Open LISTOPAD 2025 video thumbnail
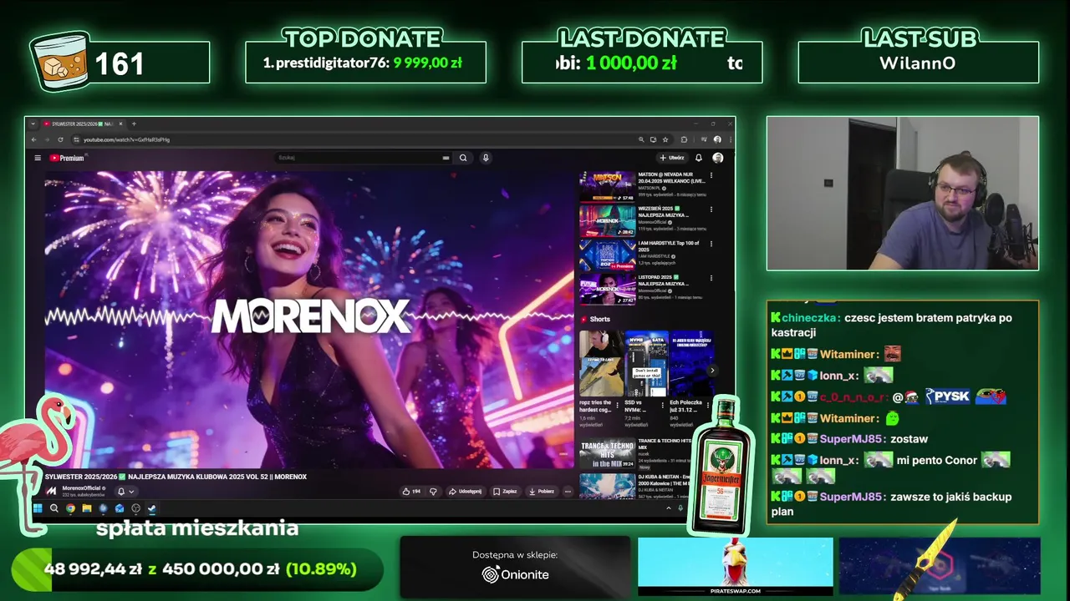The image size is (1070, 601). (x=608, y=289)
